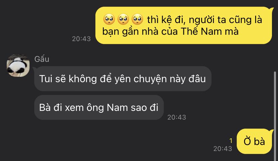Click the word xem in Gấu's second message
This screenshot has height=161, width=278.
(74, 108)
